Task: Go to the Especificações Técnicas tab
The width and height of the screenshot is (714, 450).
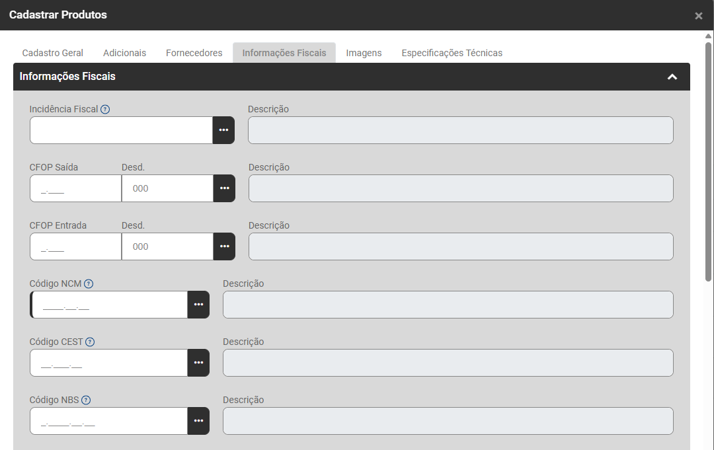Action: click(452, 53)
